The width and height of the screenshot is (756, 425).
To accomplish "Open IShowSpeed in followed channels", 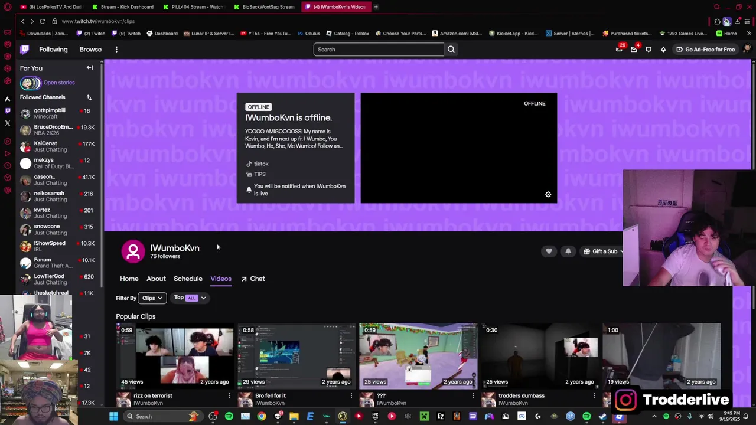I will click(58, 246).
